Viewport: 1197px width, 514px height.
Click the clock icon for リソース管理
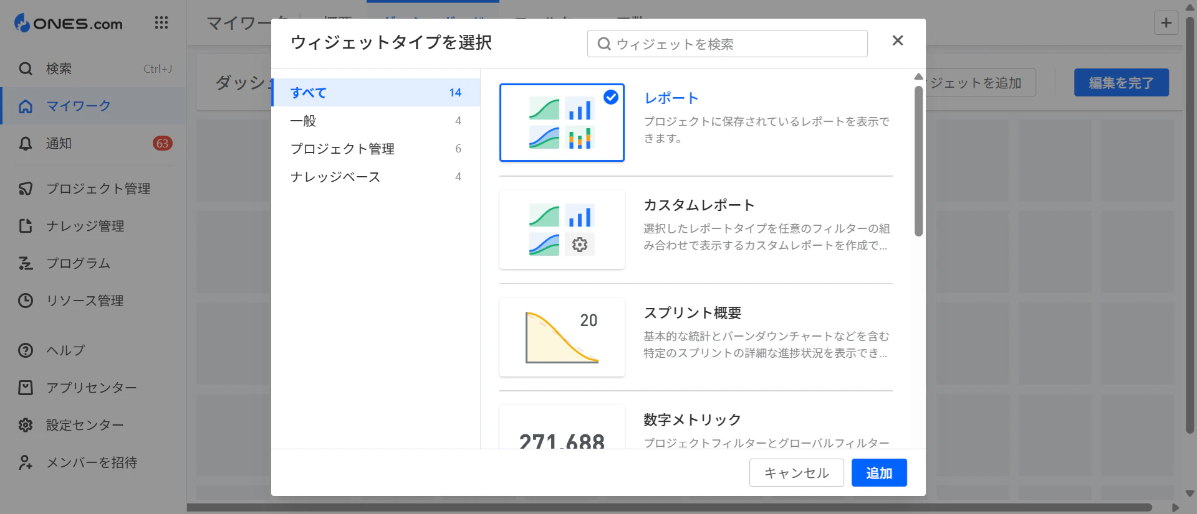[x=26, y=301]
